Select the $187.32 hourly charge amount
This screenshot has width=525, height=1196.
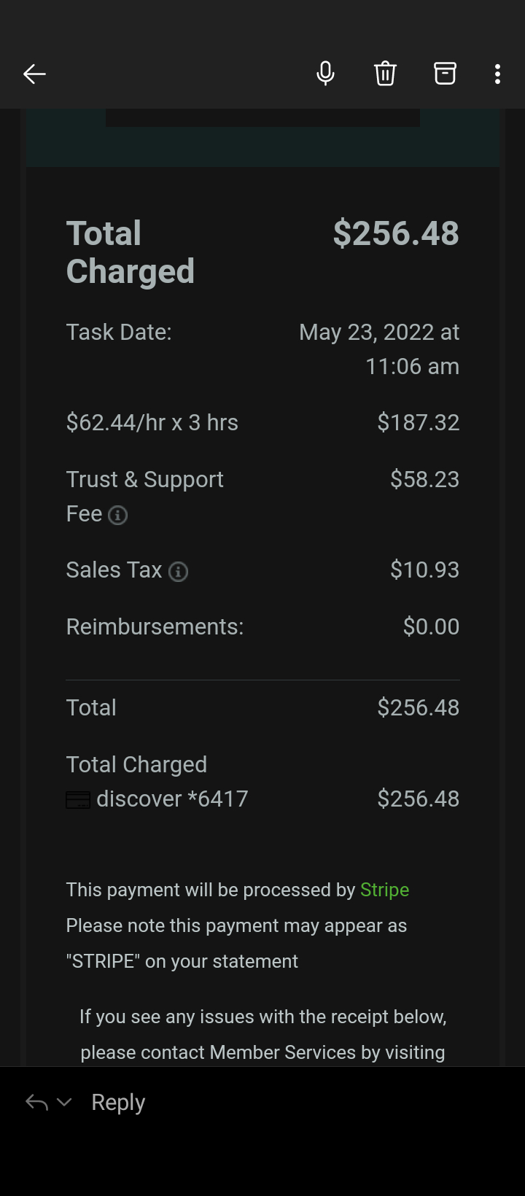point(418,422)
